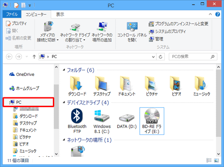Open the ピクチャ folder icon
The width and height of the screenshot is (224, 167).
(x=151, y=86)
